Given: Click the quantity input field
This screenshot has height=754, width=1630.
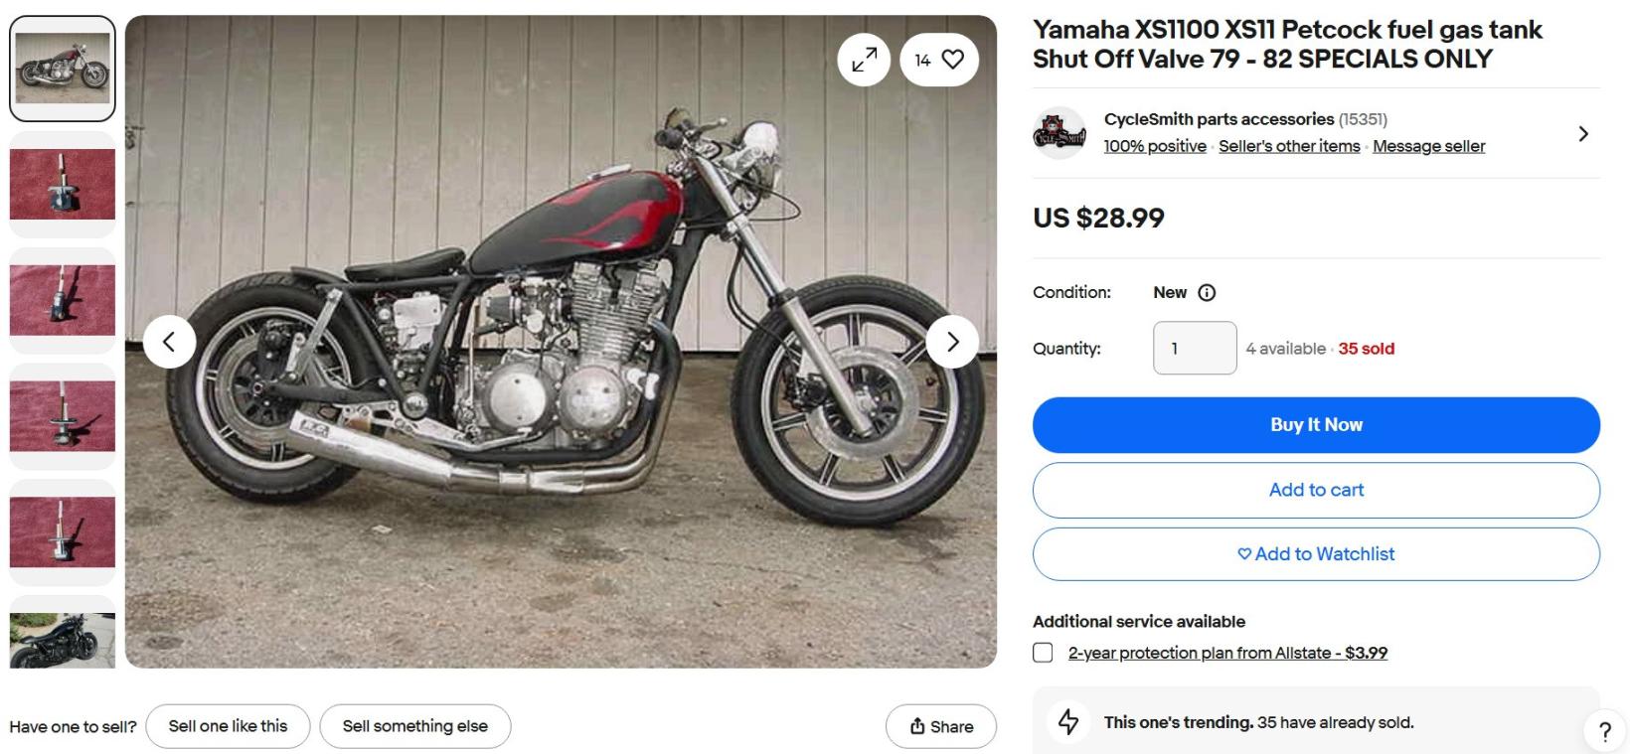Looking at the screenshot, I should click(x=1195, y=348).
